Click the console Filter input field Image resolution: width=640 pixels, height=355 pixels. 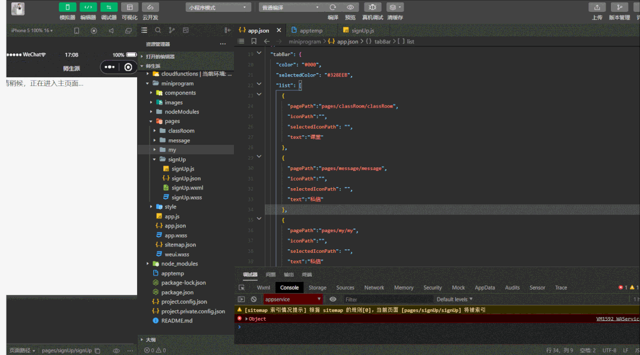coord(388,300)
